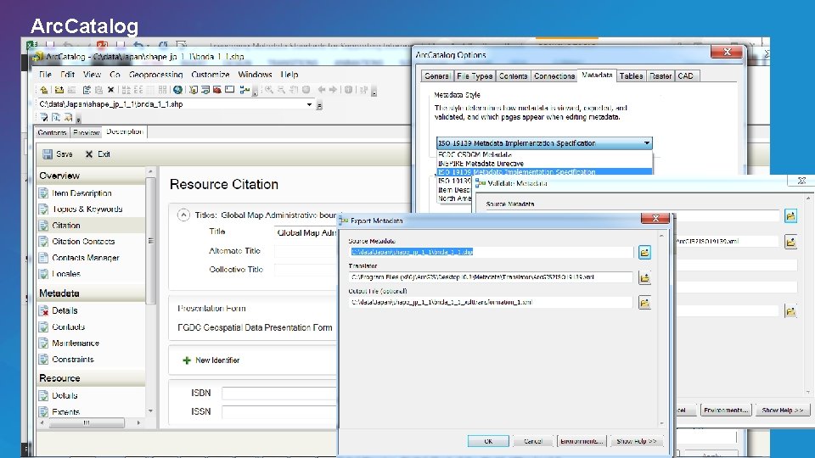Select FGDC CSDGM Metadata style option

point(475,154)
